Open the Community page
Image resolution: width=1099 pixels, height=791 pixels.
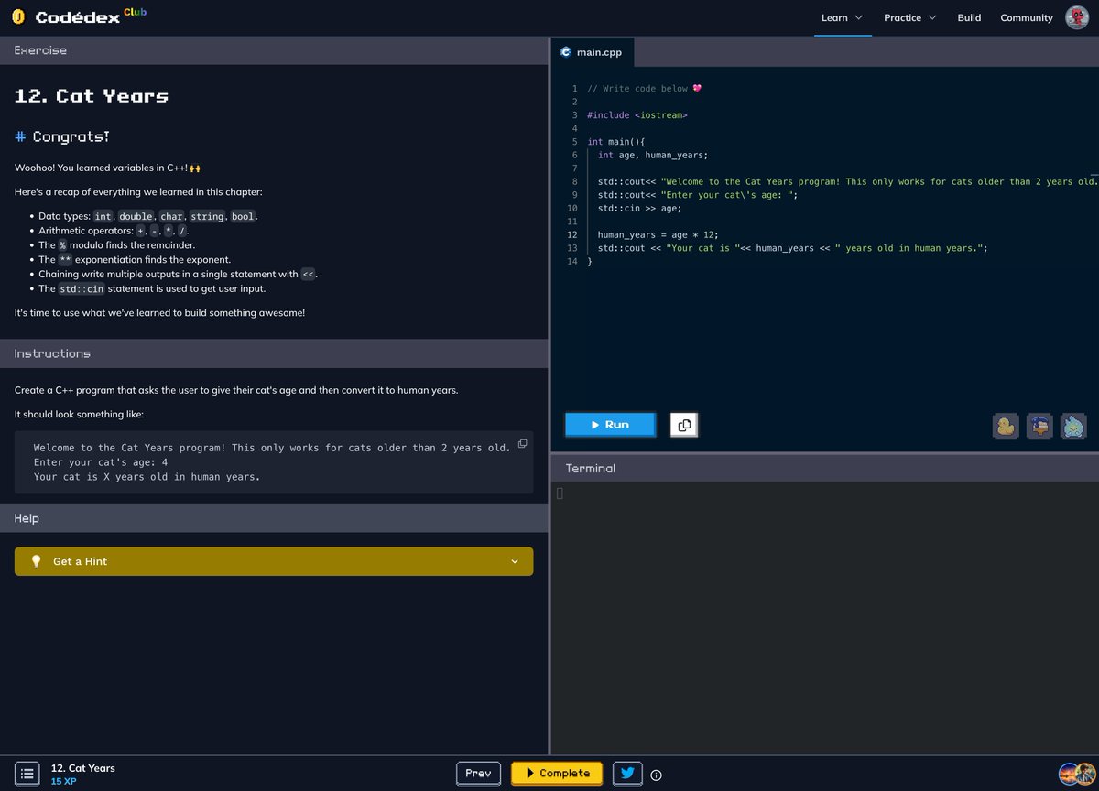[x=1027, y=17]
